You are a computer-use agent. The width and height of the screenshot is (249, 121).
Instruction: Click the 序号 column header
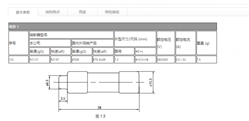pos(18,43)
